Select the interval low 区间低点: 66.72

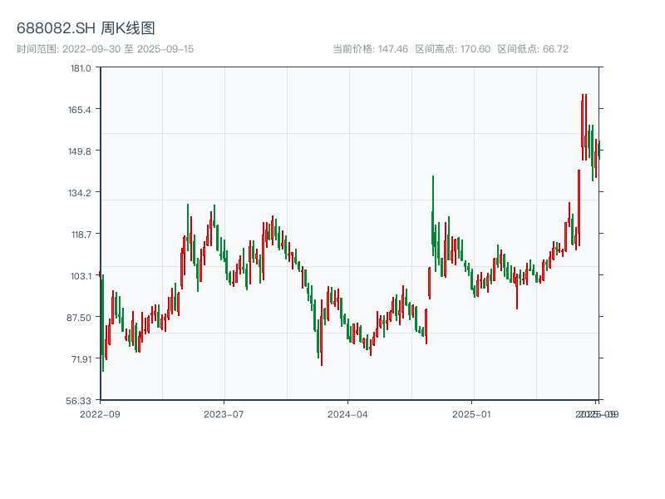tap(533, 49)
